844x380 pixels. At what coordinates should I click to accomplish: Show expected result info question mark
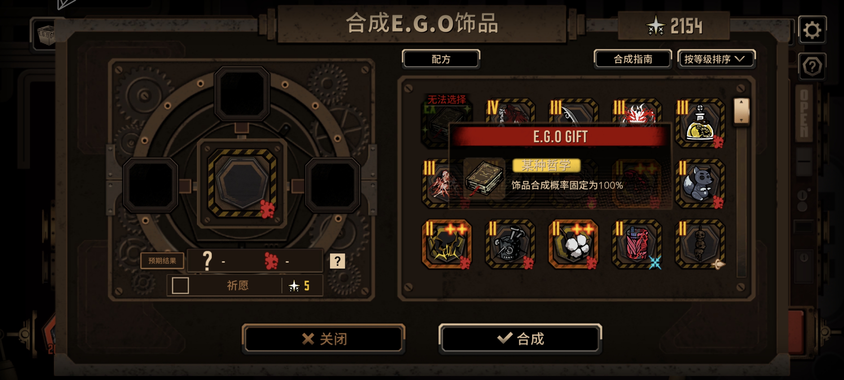pyautogui.click(x=337, y=261)
